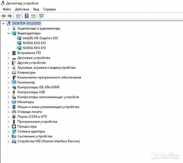Viewport: 183px width, 163px height.
Task: Open the Файл menu
Action: click(7, 9)
